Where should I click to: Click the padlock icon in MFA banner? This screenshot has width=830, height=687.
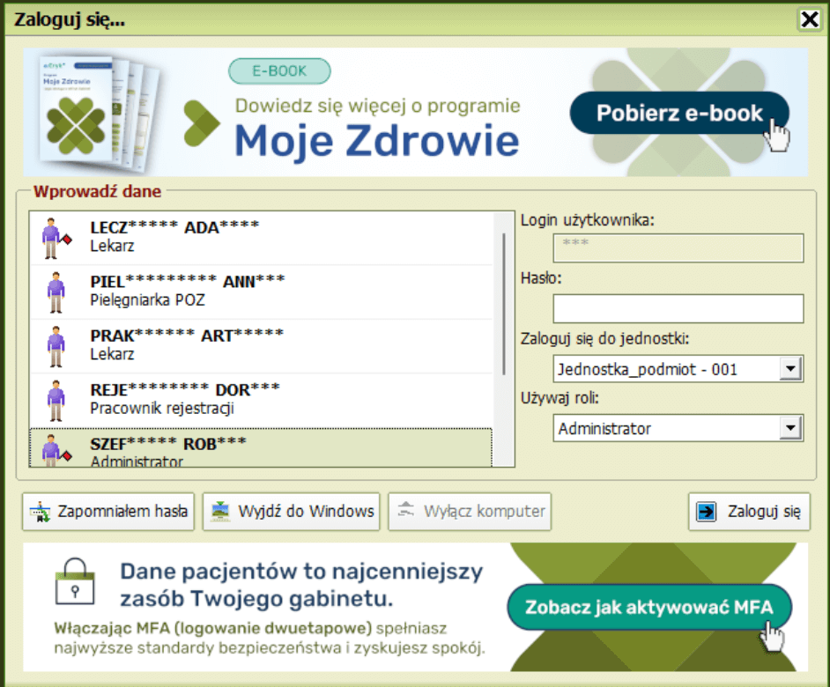pos(75,581)
